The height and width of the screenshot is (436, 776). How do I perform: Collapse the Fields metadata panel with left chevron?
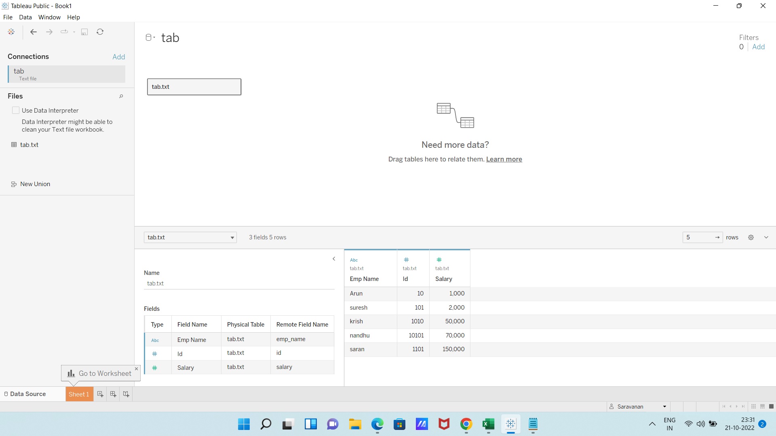(x=333, y=259)
